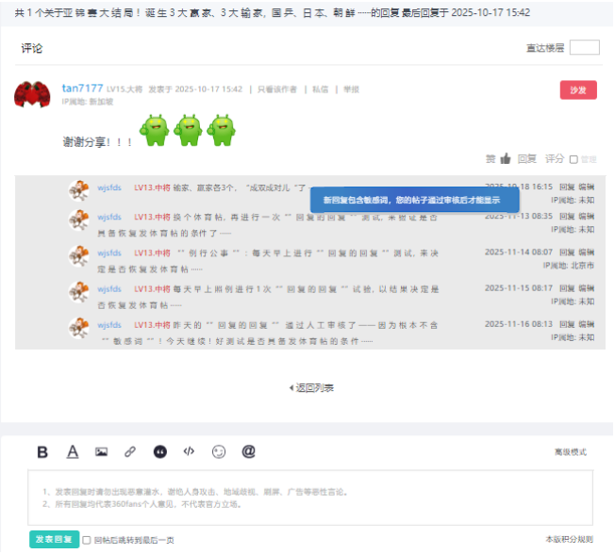Open tan7177's red rose avatar
Image resolution: width=615 pixels, height=554 pixels.
32,94
